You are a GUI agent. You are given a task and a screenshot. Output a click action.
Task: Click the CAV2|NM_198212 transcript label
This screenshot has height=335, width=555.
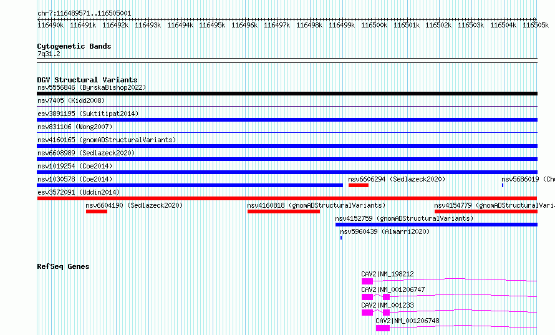click(387, 274)
